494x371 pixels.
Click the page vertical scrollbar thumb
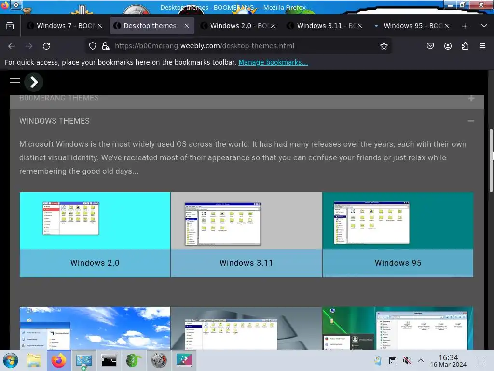pos(491,160)
